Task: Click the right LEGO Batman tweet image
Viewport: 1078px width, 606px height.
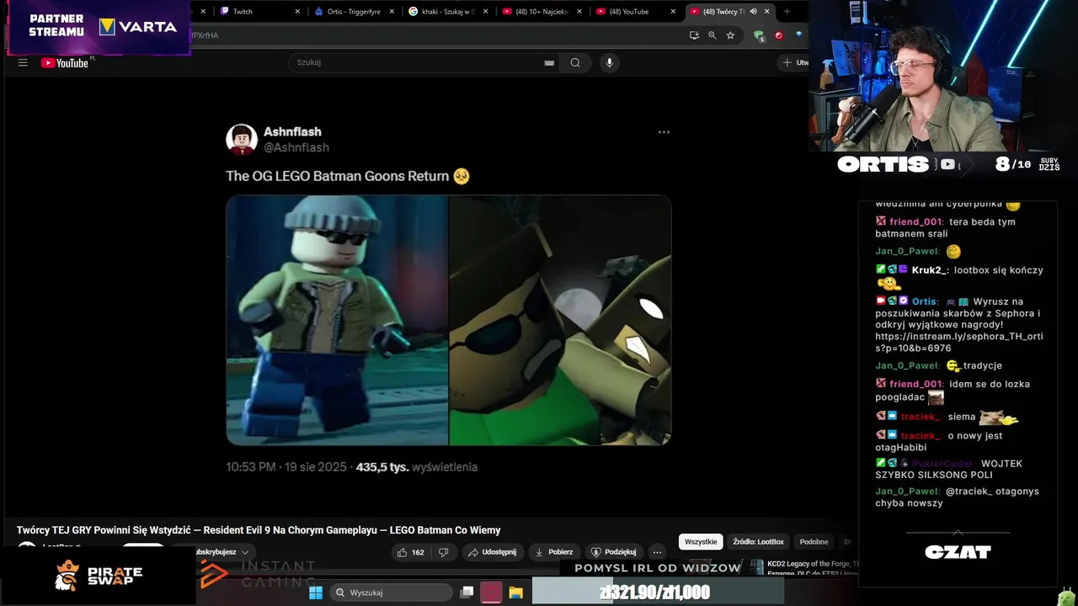Action: tap(561, 320)
